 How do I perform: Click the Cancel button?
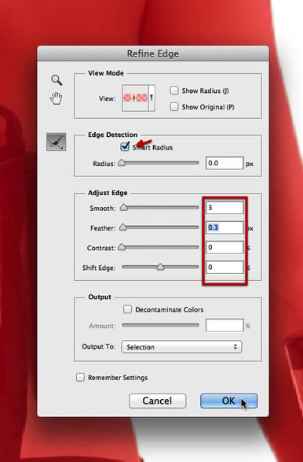point(158,401)
